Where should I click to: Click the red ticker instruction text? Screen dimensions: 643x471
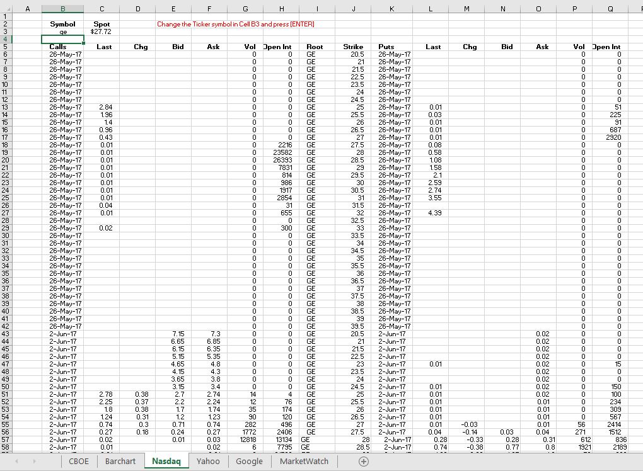[235, 24]
